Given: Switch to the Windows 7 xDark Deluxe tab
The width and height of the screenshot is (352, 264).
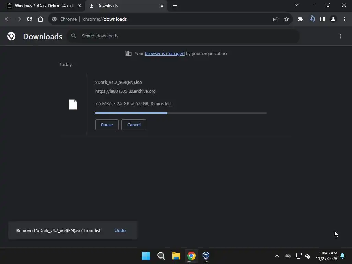Looking at the screenshot, I should tap(44, 6).
